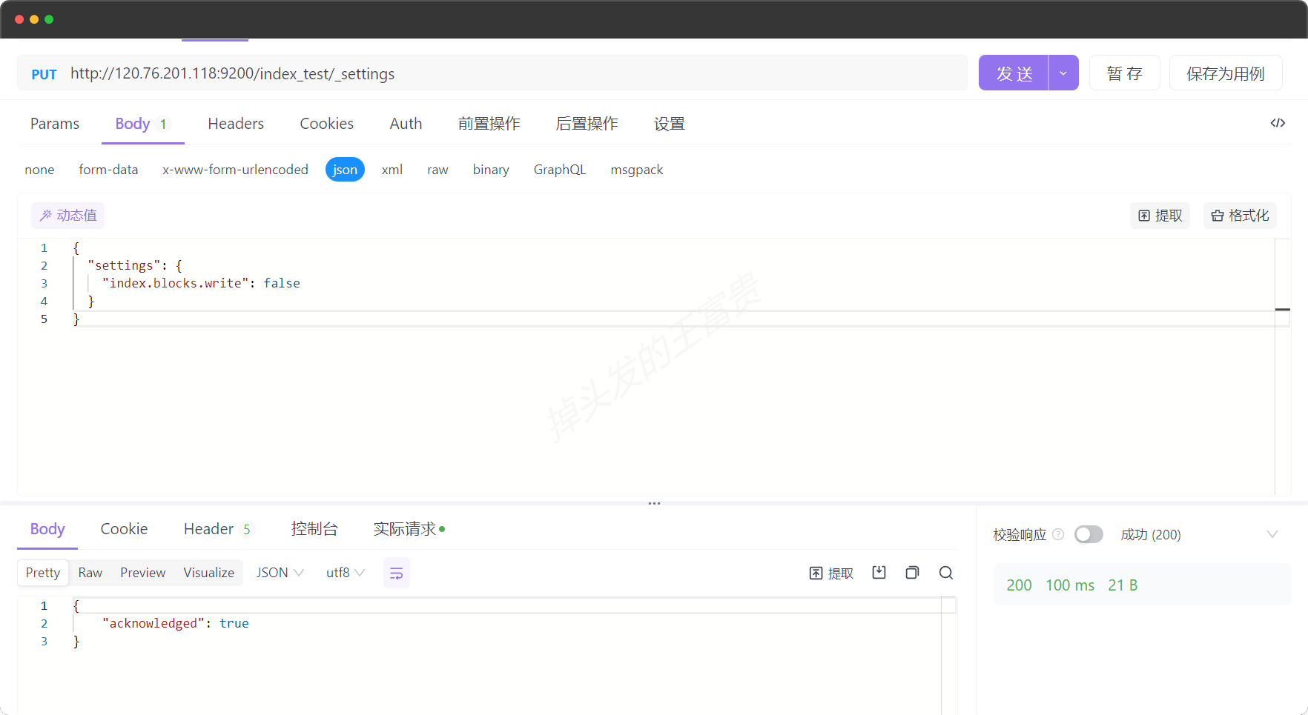Click the response download icon

(x=879, y=573)
